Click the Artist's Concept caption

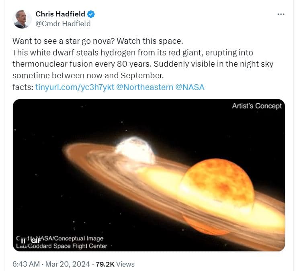coord(257,106)
